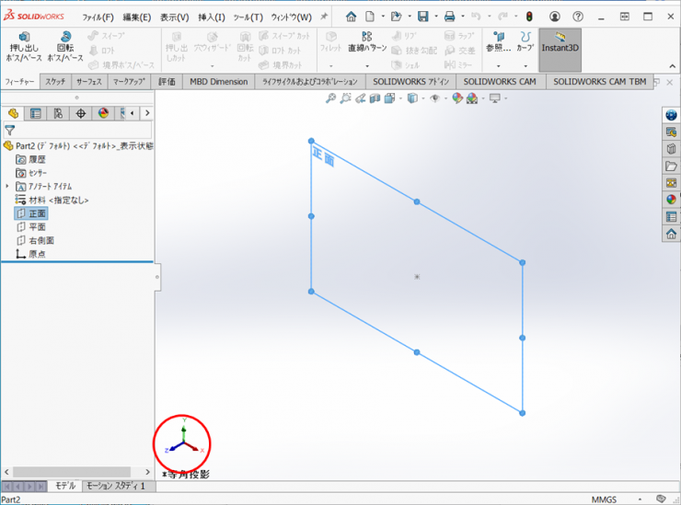The image size is (681, 505).
Task: Switch to the スケッチ tab
Action: [55, 82]
